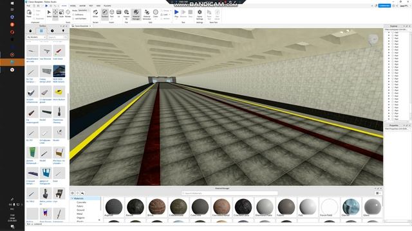Open Toolbox Inventory grid tab
The height and width of the screenshot is (231, 412).
[x=41, y=31]
